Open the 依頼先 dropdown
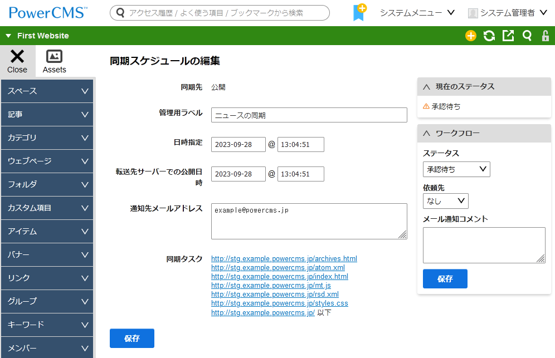 tap(445, 201)
